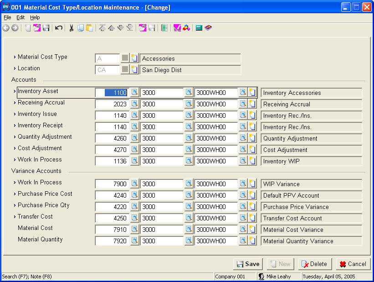Open the Edit menu

click(20, 17)
